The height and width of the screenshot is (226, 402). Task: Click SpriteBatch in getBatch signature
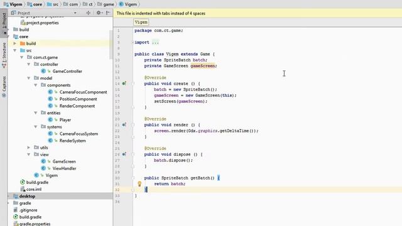[175, 178]
